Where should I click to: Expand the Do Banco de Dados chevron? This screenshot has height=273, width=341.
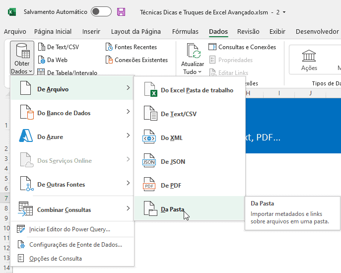coord(128,111)
